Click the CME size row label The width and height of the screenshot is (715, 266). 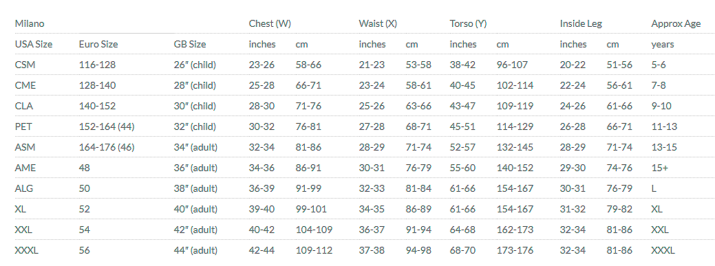25,85
